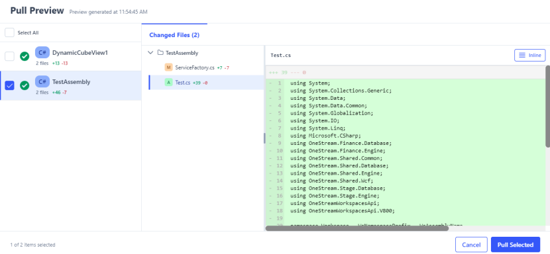Click the TestAssembly item name in left list

(71, 81)
